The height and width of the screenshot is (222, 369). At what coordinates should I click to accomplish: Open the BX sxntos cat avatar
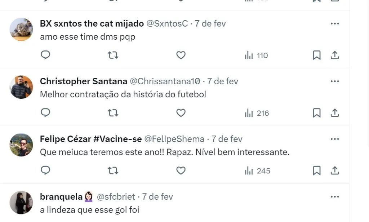21,29
